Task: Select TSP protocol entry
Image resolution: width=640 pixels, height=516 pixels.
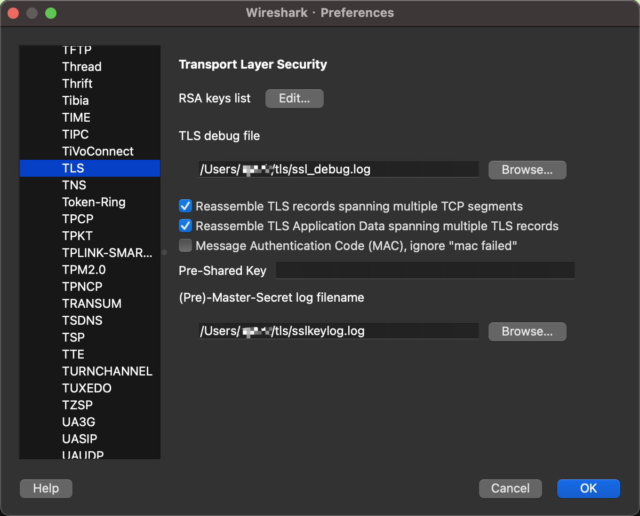Action: pos(90,337)
